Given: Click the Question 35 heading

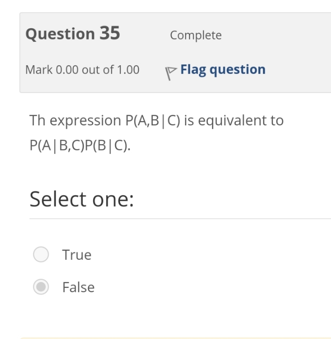Looking at the screenshot, I should tap(73, 34).
